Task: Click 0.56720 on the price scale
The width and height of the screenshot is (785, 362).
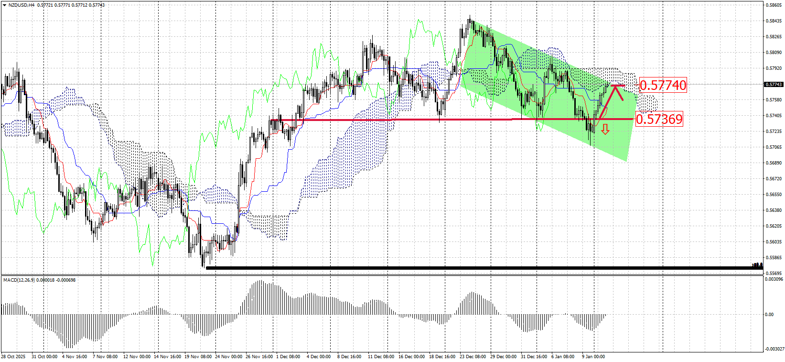Action: point(774,179)
